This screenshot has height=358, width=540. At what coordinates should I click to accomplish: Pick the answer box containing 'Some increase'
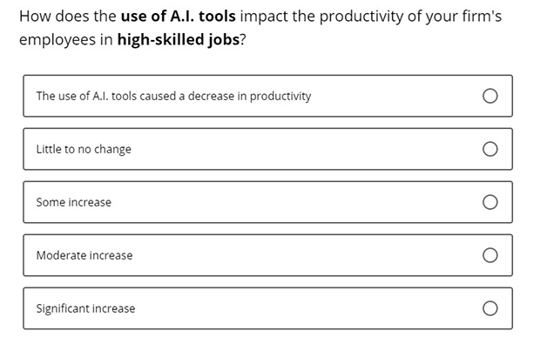pos(268,202)
